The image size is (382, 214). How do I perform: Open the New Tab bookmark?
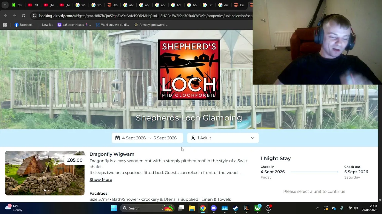pos(47,25)
